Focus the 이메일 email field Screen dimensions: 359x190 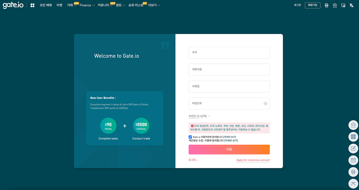(x=229, y=87)
